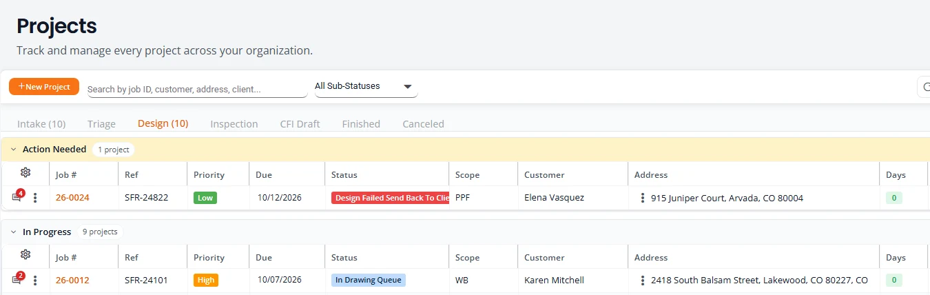Switch to the Triage tab
Screen dimensions: 930x295
(x=101, y=124)
